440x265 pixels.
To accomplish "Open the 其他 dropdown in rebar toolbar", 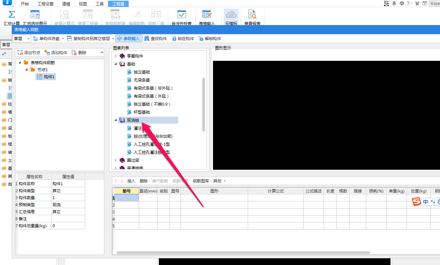I will point(219,181).
